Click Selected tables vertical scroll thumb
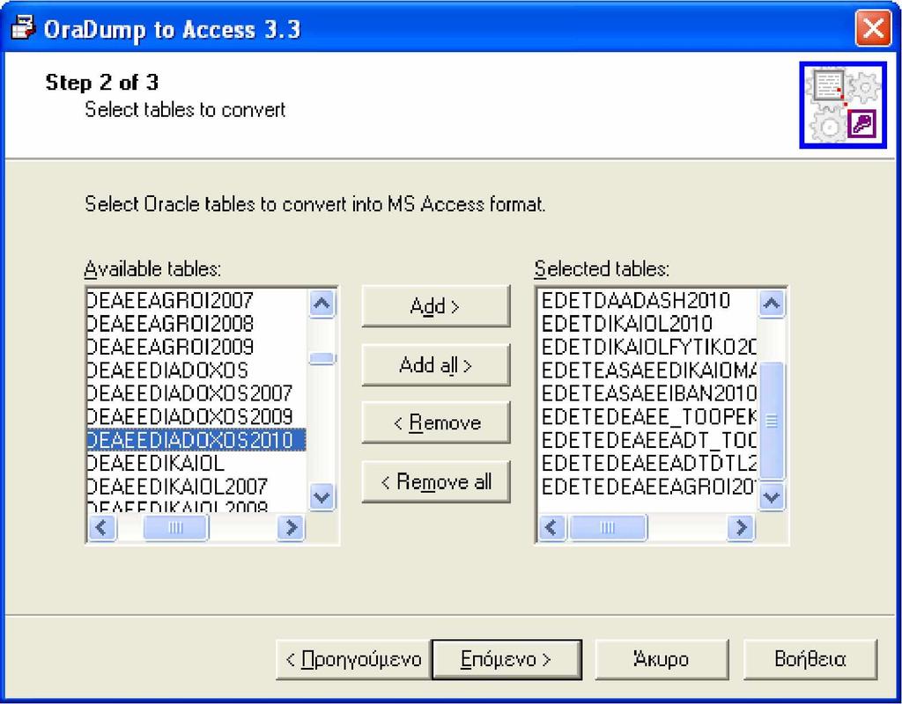Image resolution: width=902 pixels, height=704 pixels. pyautogui.click(x=772, y=422)
